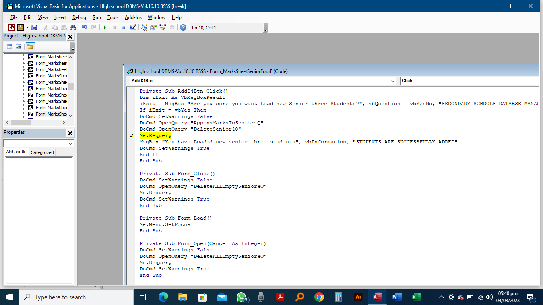This screenshot has width=543, height=305.
Task: Open the Properties Window toolbar icon
Action: pyautogui.click(x=153, y=27)
